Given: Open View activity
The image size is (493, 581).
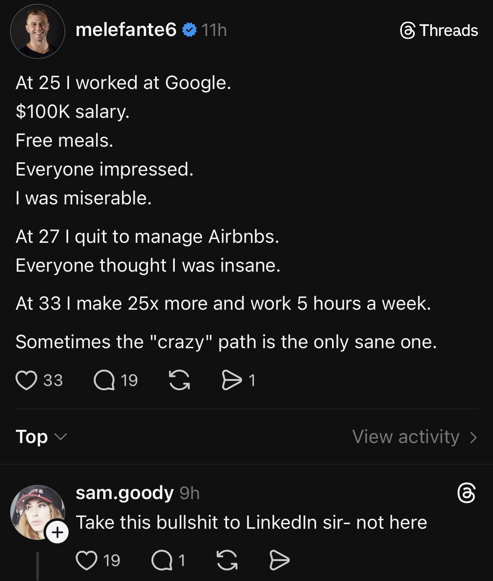Looking at the screenshot, I should 414,437.
